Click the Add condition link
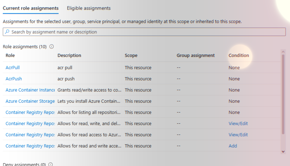290x166 pixels. coord(233,146)
